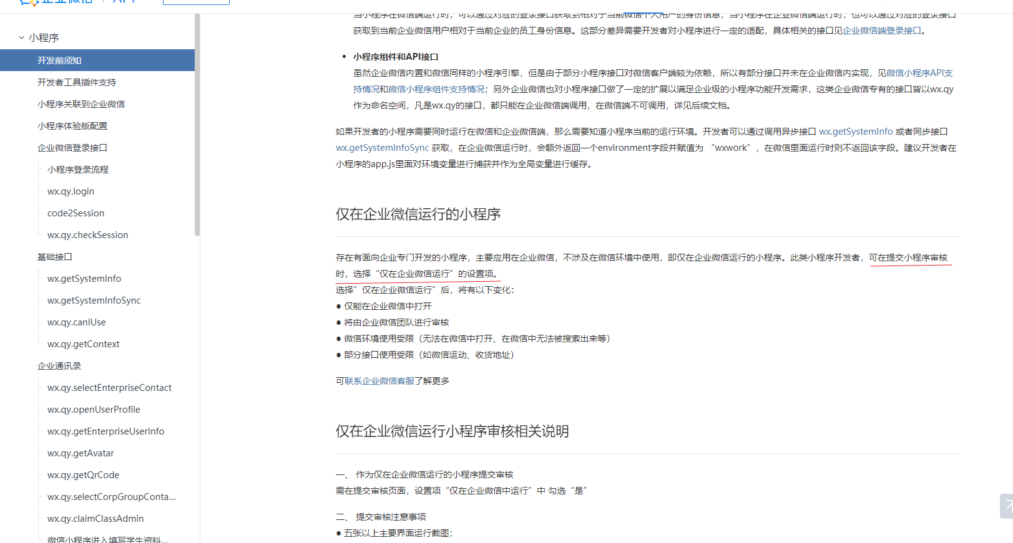Click bullet text 将由企业微信团队进行审核
The width and height of the screenshot is (1013, 543).
point(396,322)
